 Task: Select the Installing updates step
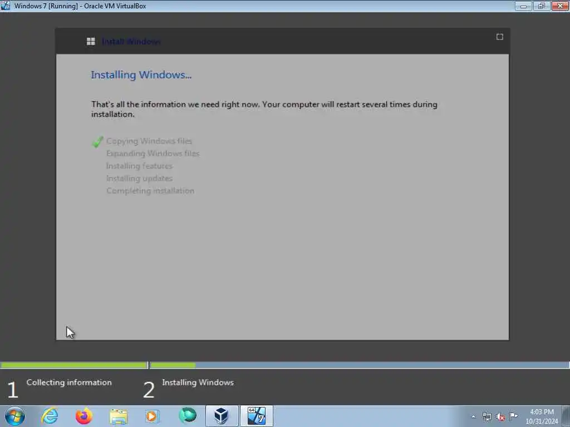[x=139, y=178]
